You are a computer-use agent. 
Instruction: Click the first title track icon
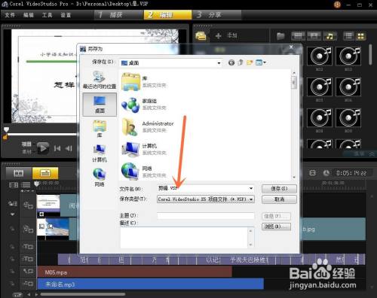click(28, 247)
